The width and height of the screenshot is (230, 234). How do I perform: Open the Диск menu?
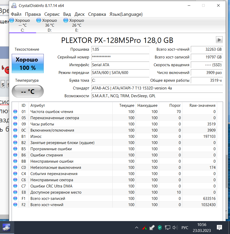[79, 14]
